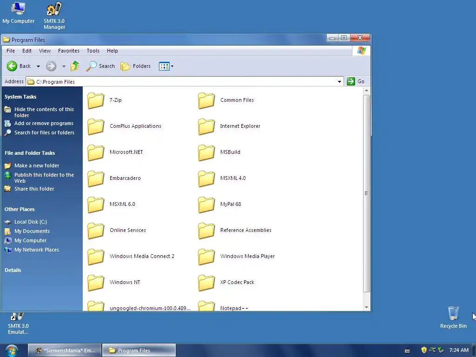Go to My Computer in Other Places

pos(30,240)
